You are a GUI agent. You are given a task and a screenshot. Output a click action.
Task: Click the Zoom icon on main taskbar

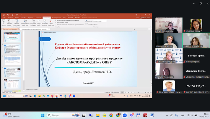click(x=125, y=115)
